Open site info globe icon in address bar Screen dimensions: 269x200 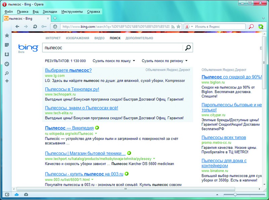pyautogui.click(x=55, y=27)
